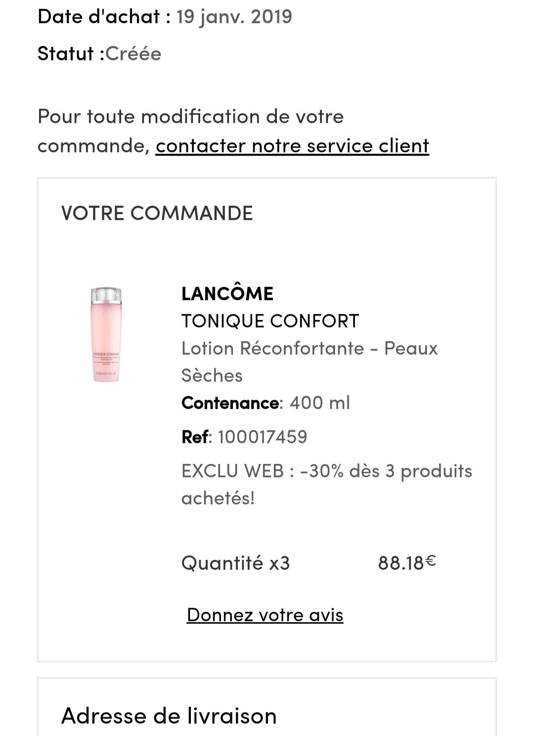Click the Ref number 100017459

262,437
